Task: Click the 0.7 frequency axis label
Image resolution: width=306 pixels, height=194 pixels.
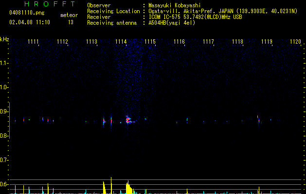Action: (4, 160)
